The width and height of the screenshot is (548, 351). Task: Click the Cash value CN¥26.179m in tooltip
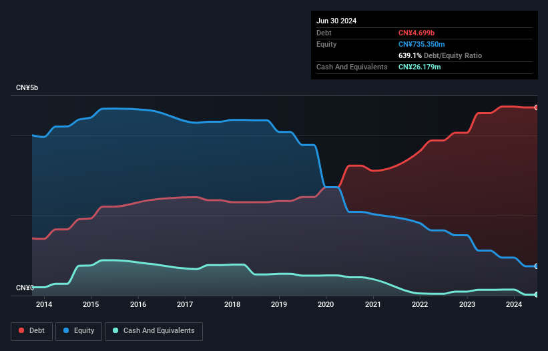[419, 67]
